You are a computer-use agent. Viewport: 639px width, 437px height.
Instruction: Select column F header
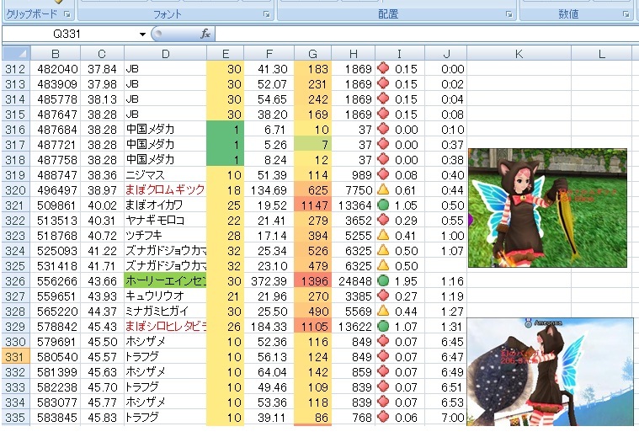(x=269, y=54)
